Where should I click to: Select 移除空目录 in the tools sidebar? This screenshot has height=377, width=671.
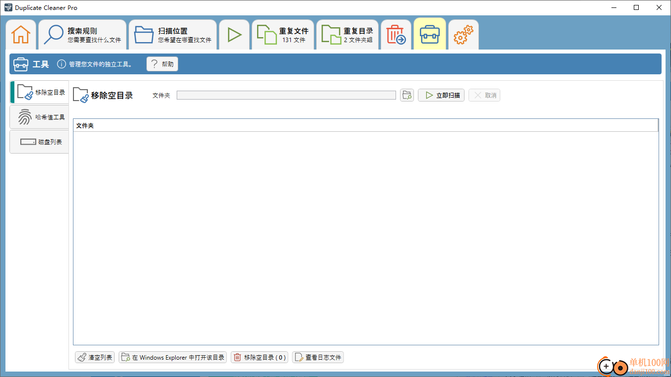click(40, 92)
